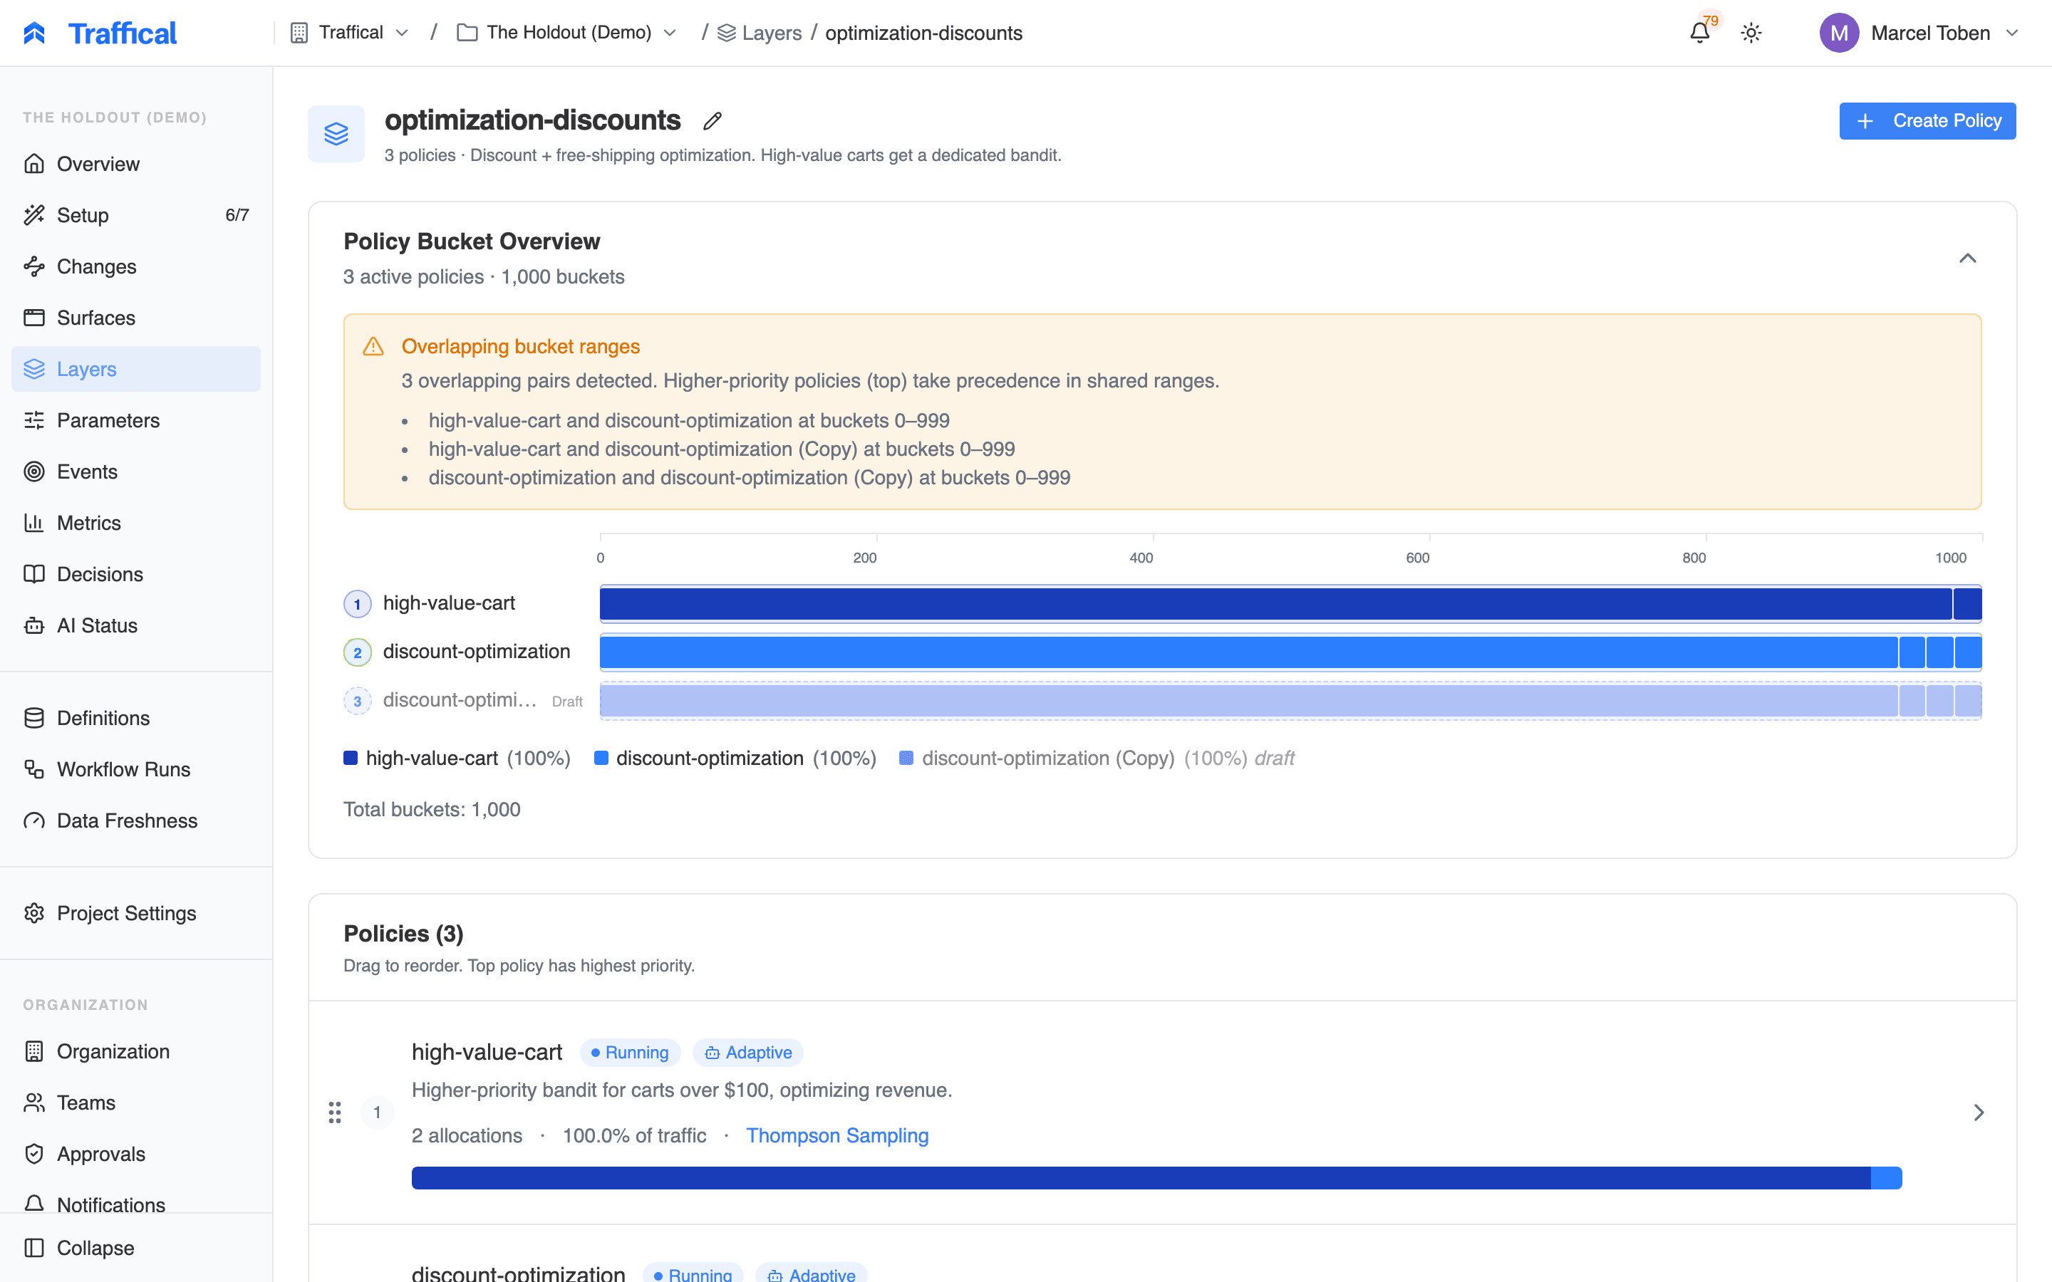Click the Setup wand icon
The image size is (2052, 1282).
34,214
